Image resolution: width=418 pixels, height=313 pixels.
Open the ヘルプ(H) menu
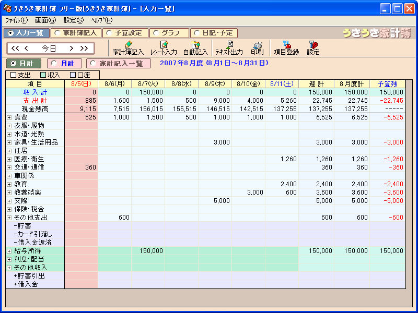[x=102, y=20]
